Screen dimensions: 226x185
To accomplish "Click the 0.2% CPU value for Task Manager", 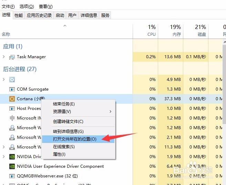I will click(151, 57).
